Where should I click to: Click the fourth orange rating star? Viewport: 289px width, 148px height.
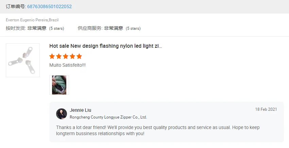[72, 56]
